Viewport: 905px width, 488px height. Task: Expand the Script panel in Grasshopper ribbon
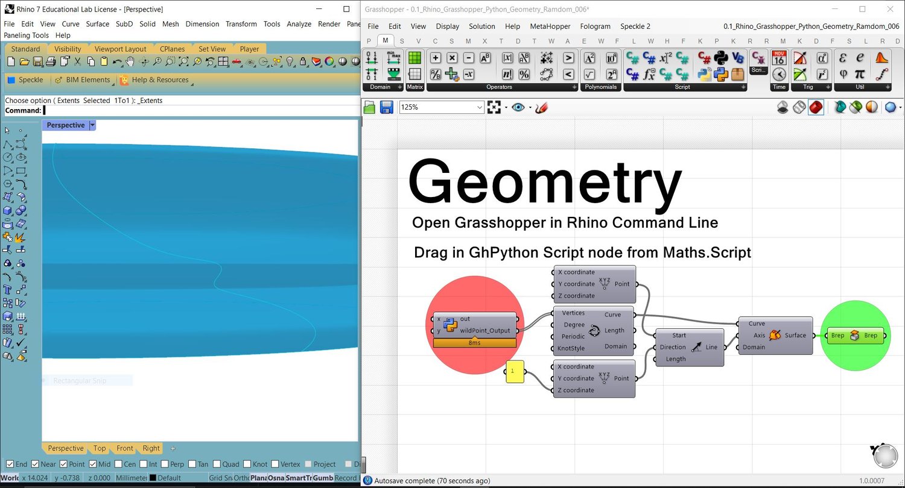[x=743, y=88]
